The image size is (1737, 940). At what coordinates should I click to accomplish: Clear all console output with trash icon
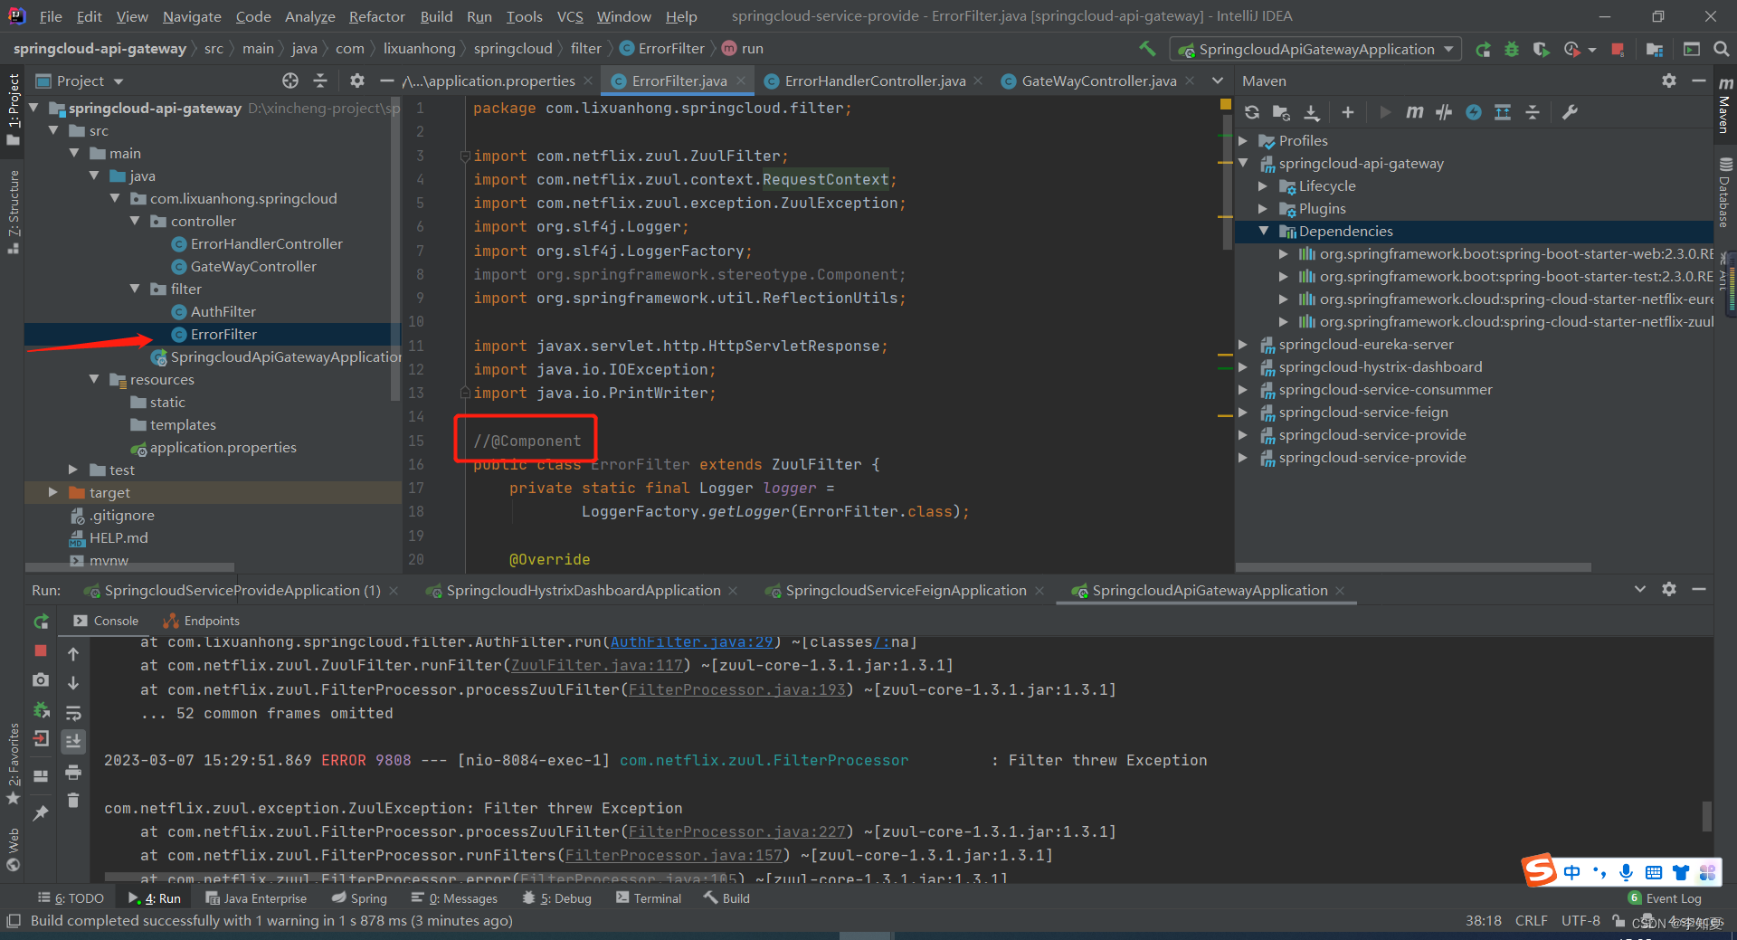tap(73, 801)
